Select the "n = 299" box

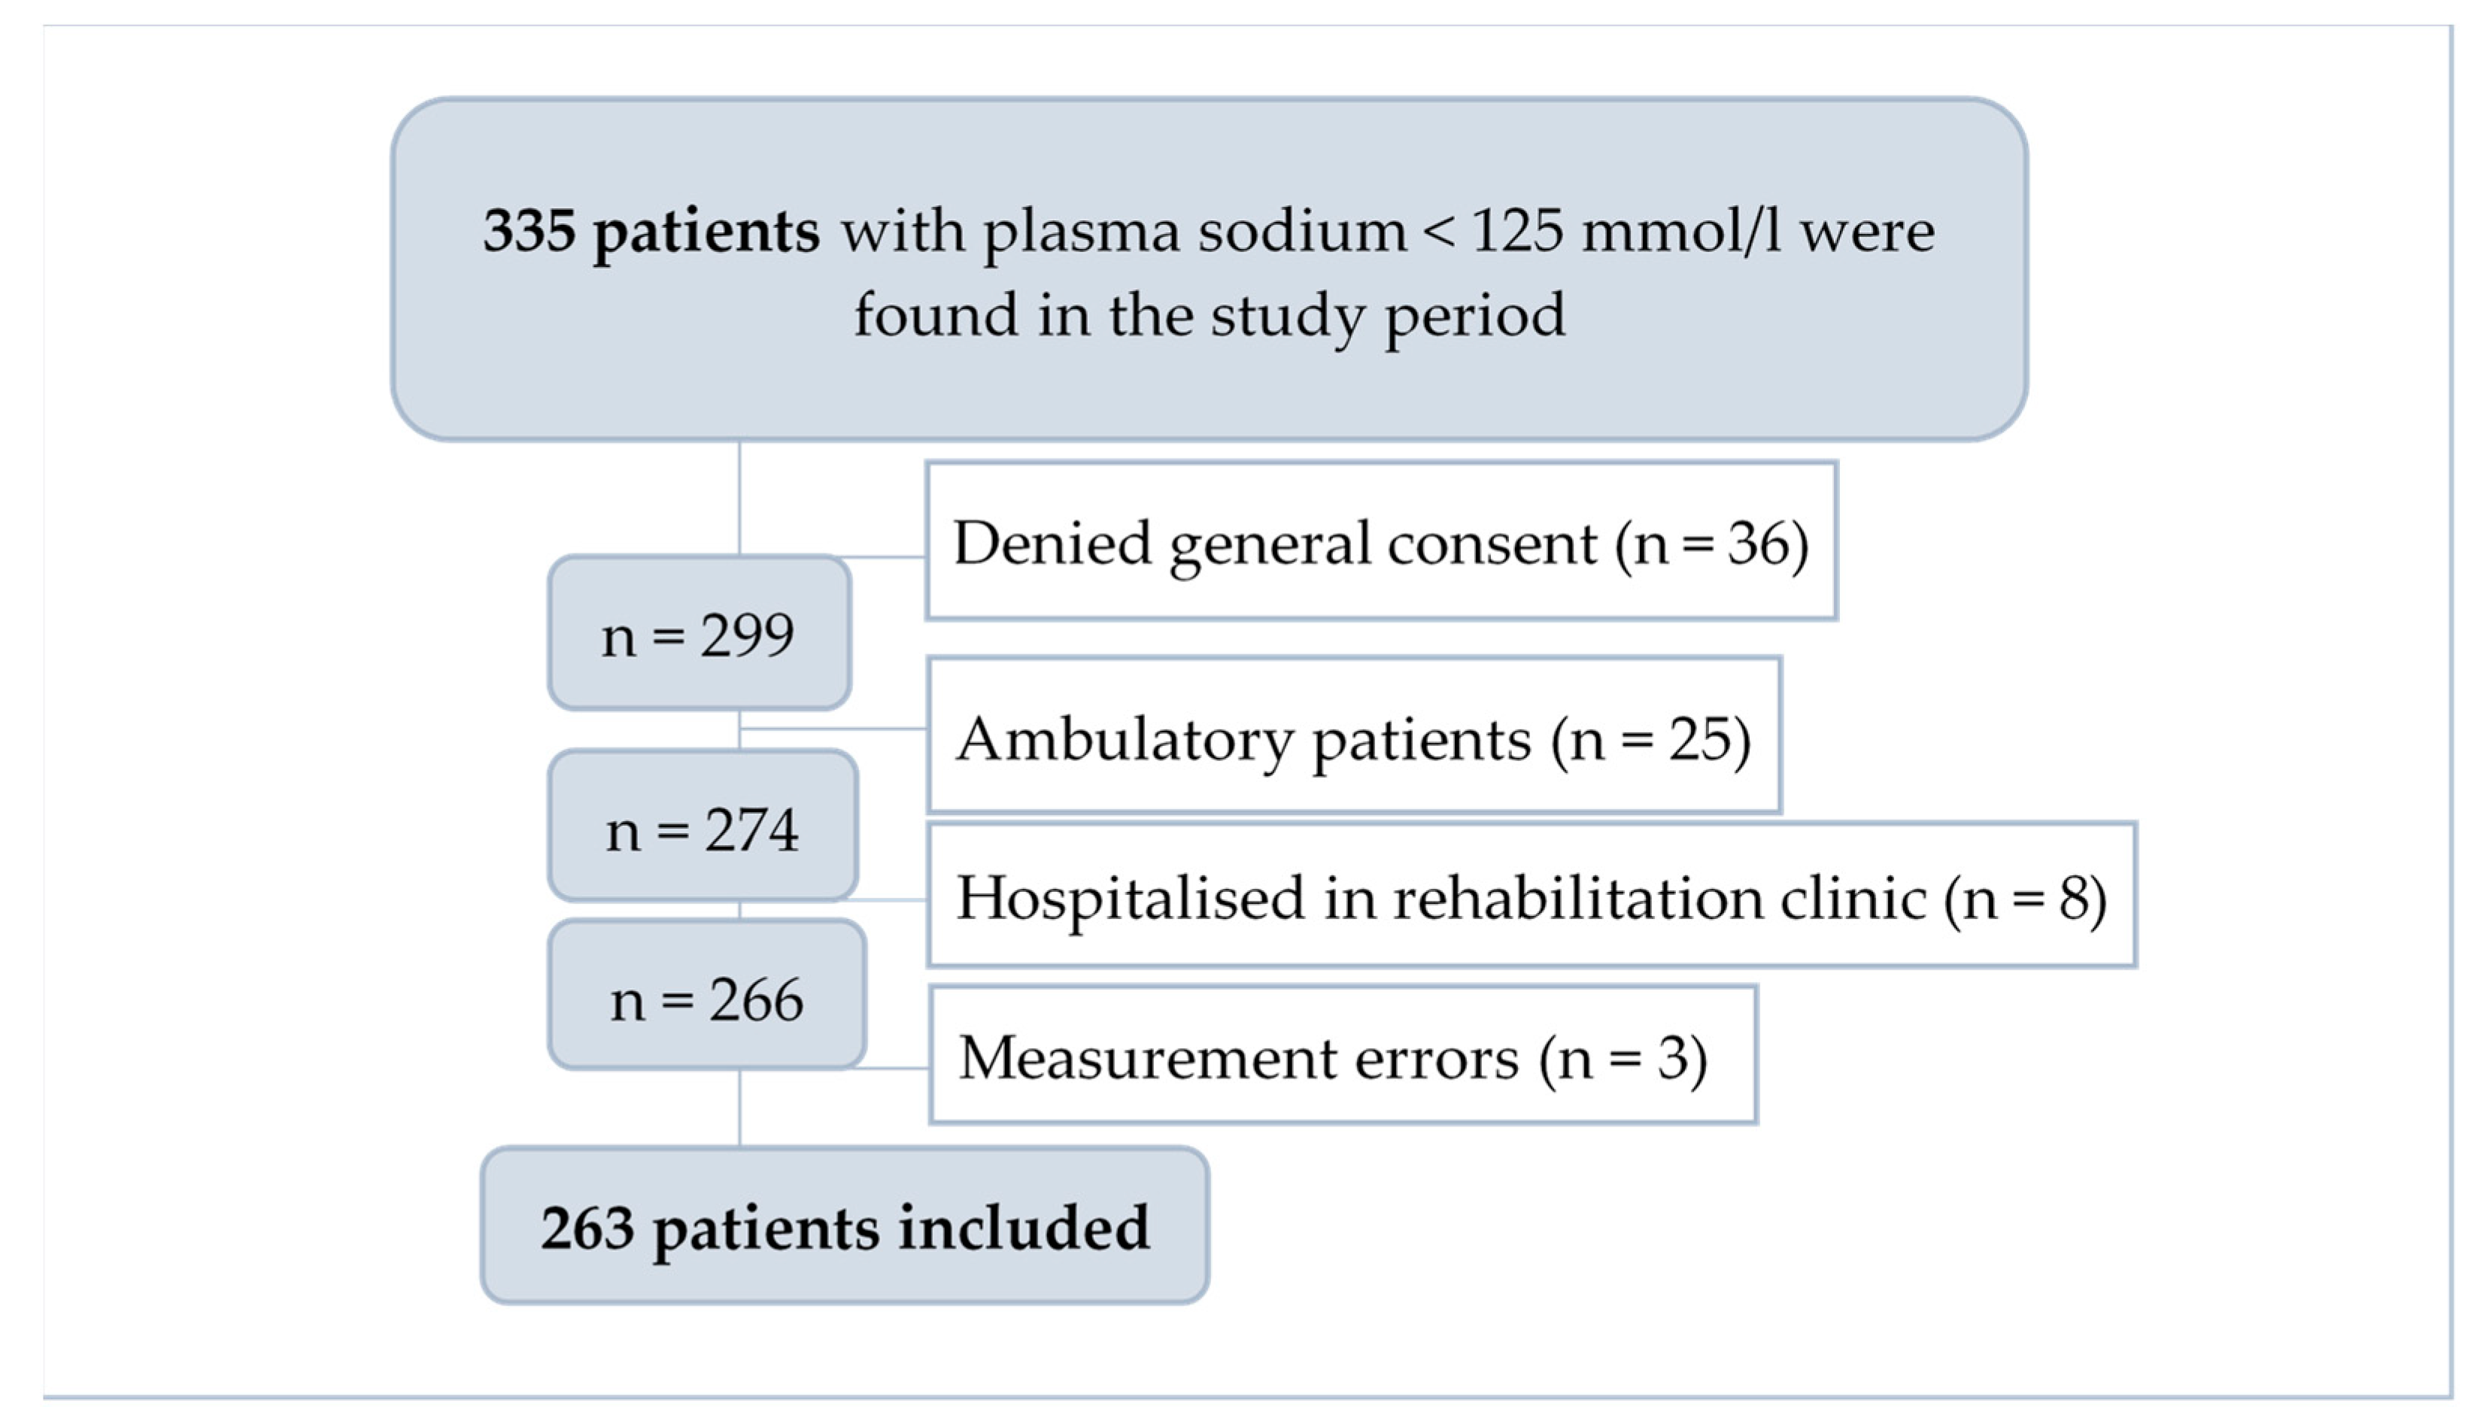pos(698,634)
